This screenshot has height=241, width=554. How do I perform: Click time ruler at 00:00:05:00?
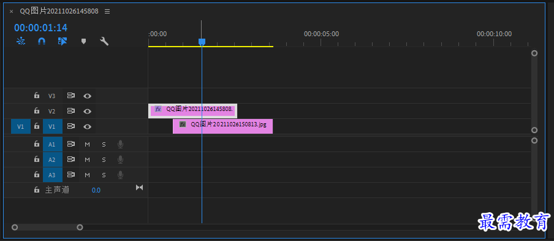click(x=321, y=34)
